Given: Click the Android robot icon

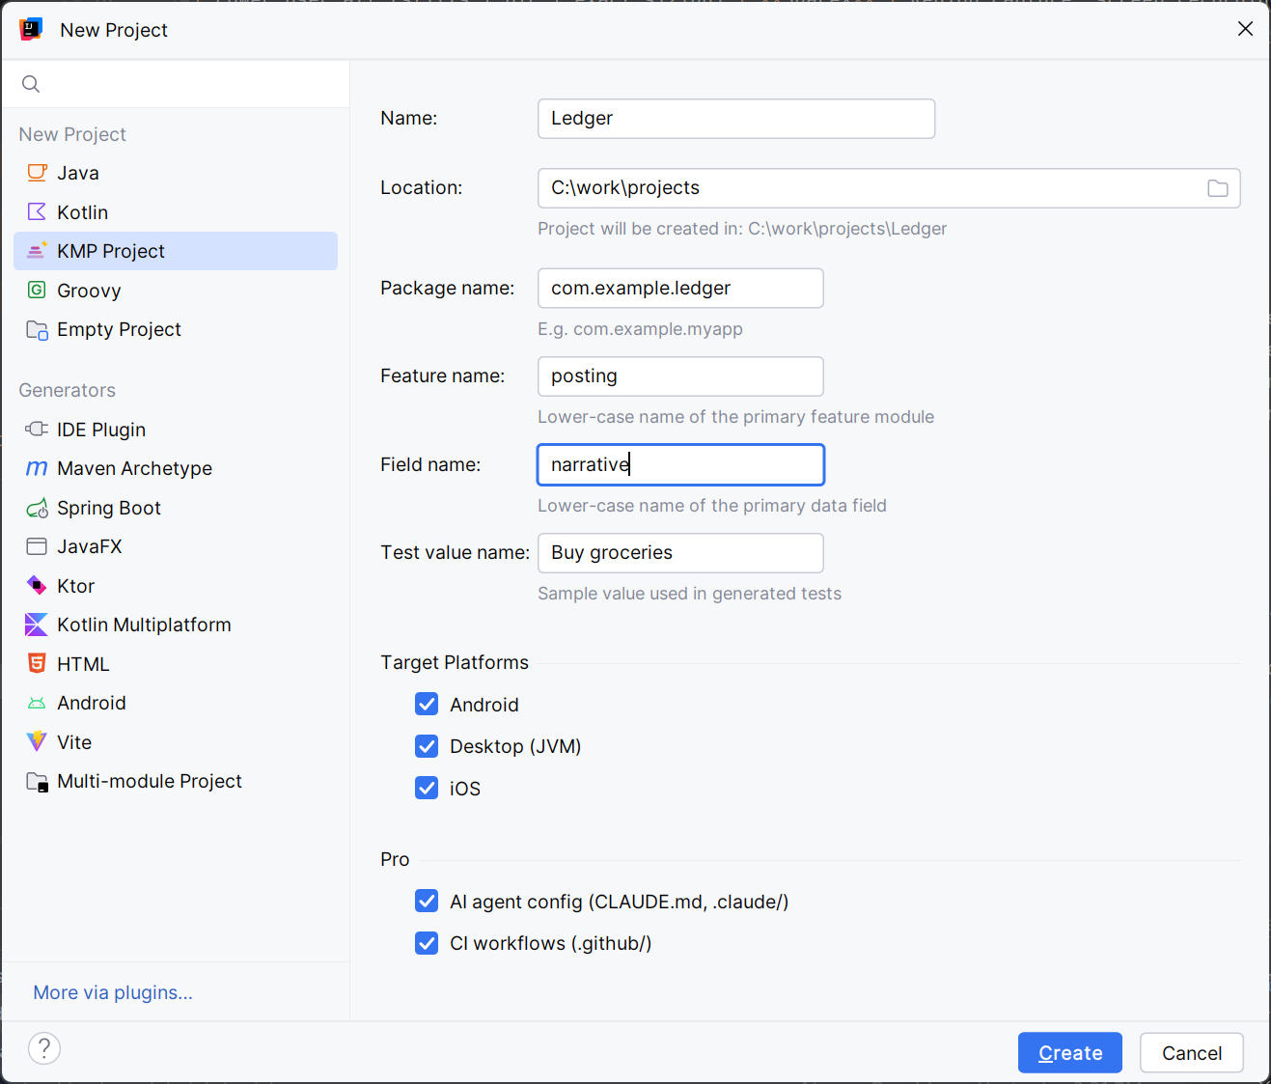Looking at the screenshot, I should [37, 703].
